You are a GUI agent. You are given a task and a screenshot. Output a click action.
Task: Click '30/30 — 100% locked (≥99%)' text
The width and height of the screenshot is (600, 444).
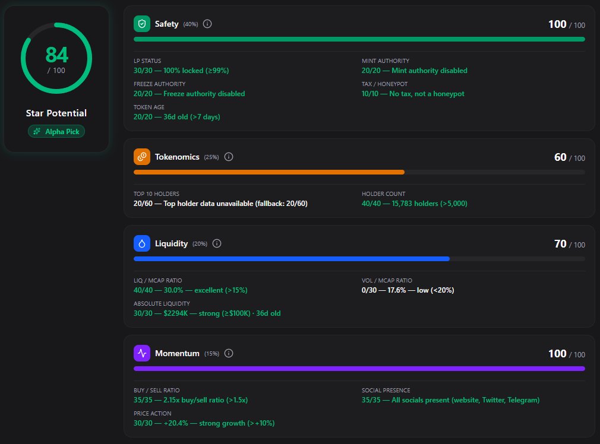tap(181, 71)
